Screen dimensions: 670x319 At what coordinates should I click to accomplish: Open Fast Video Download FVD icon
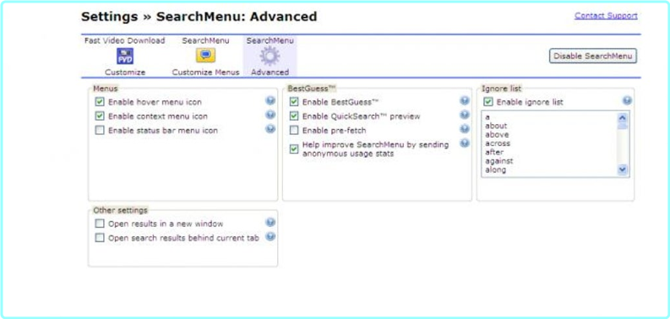(x=125, y=56)
